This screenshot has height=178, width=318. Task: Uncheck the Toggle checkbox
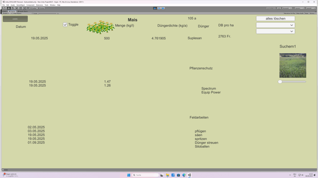(65, 25)
